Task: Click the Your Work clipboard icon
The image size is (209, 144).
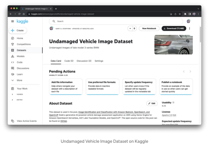Action: point(13,89)
